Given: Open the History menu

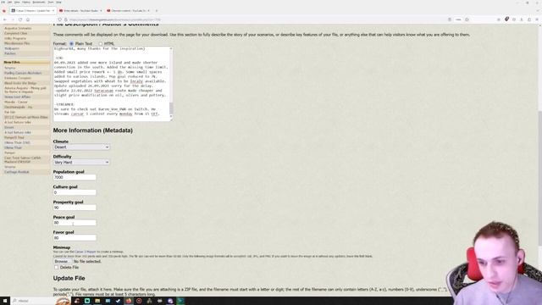Looking at the screenshot, I should 26,2.
